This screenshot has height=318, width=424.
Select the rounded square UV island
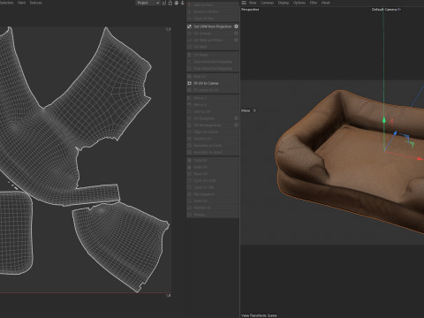15,232
